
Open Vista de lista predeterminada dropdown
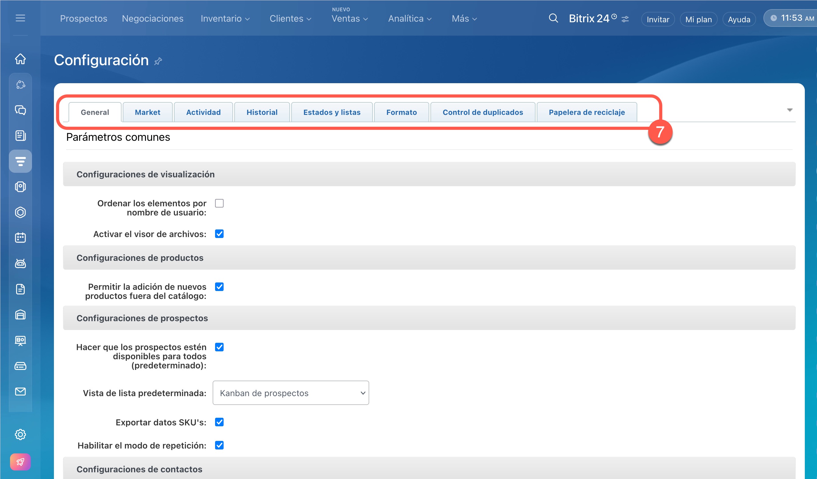pos(291,393)
